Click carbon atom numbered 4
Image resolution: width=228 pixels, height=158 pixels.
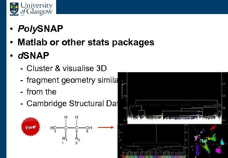77,128
